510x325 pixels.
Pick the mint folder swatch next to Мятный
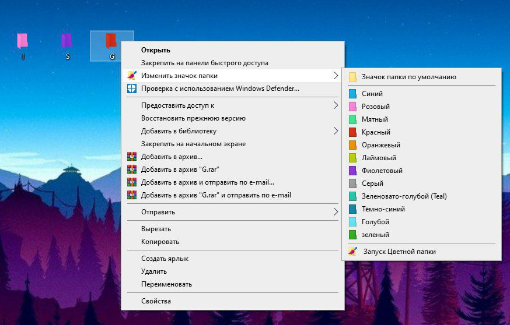point(352,119)
